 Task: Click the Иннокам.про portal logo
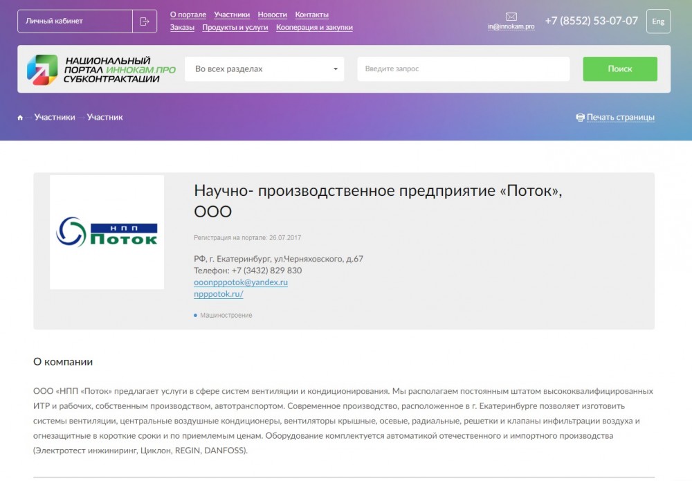[101, 69]
